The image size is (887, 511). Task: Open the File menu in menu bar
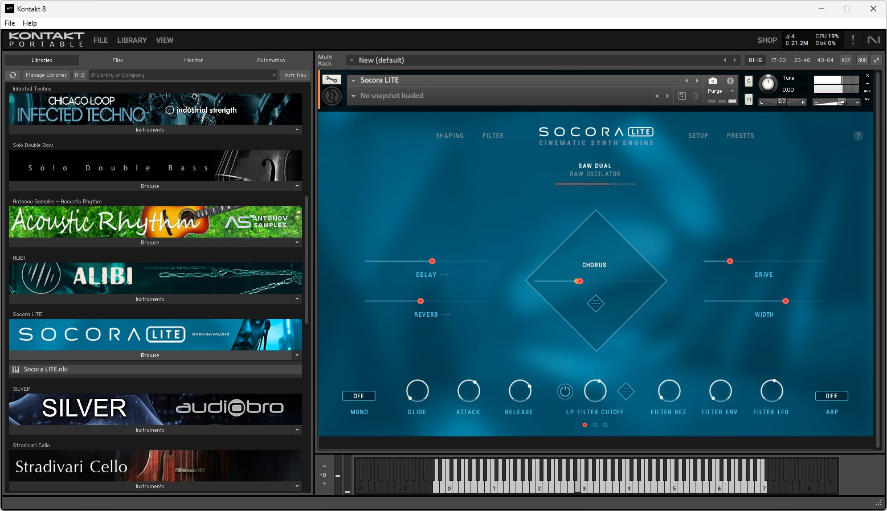click(x=10, y=23)
